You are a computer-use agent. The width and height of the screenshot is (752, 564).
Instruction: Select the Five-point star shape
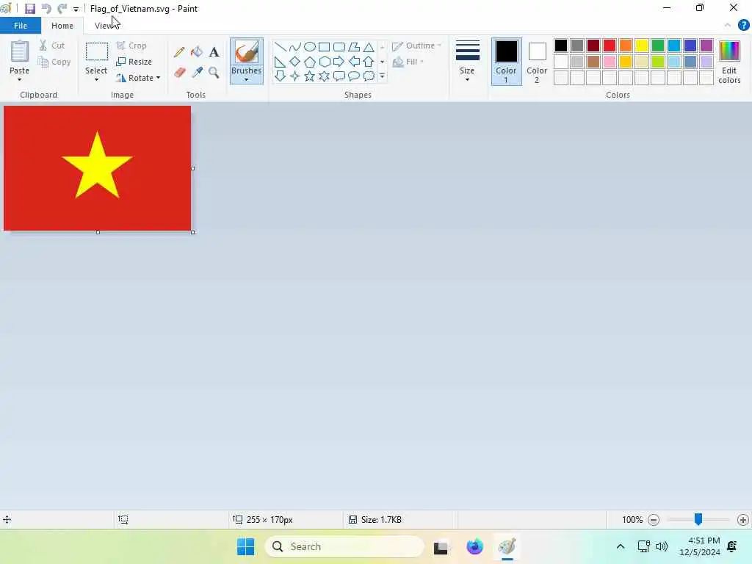point(310,76)
